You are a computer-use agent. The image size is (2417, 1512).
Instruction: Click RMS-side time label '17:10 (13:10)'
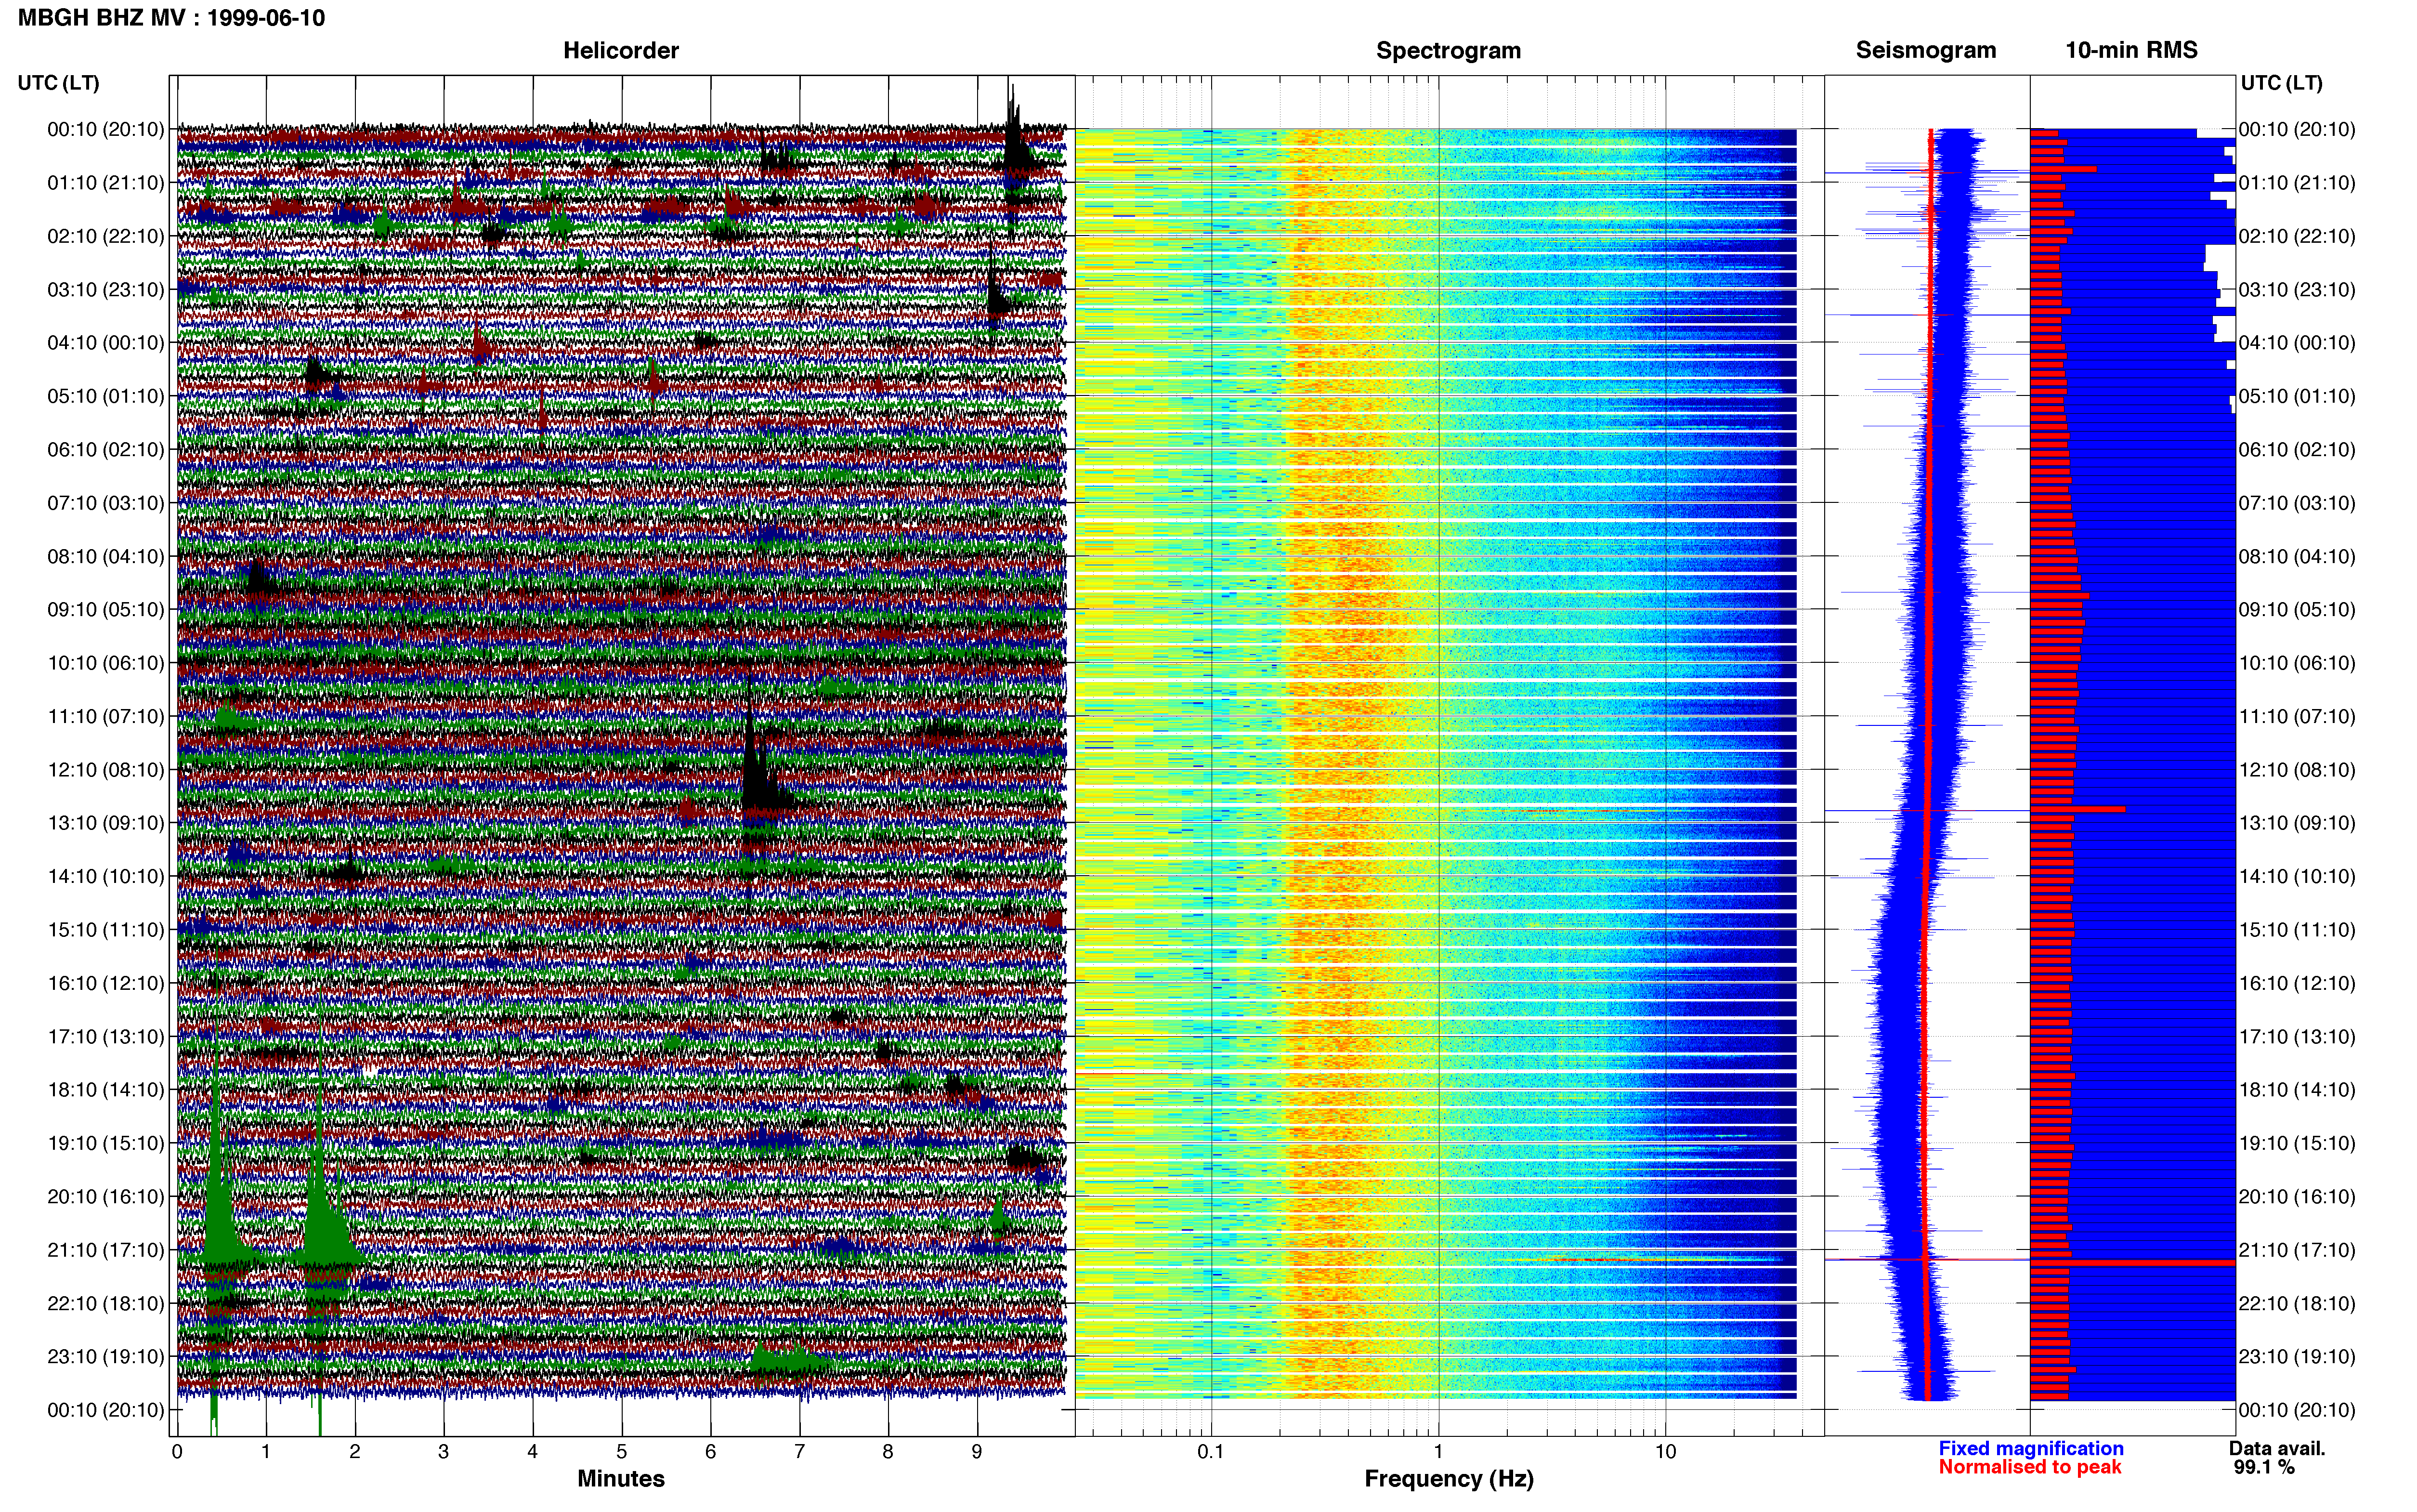pos(2297,1037)
